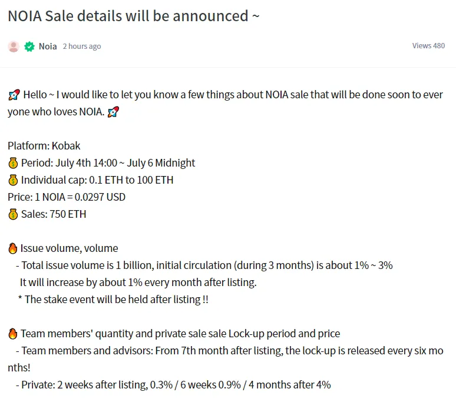This screenshot has width=456, height=402.
Task: Click the Price: 1 NOIA = 0.0297 USD line
Action: [x=67, y=197]
